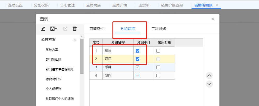Open the 二次过滤 tab

tap(158, 29)
